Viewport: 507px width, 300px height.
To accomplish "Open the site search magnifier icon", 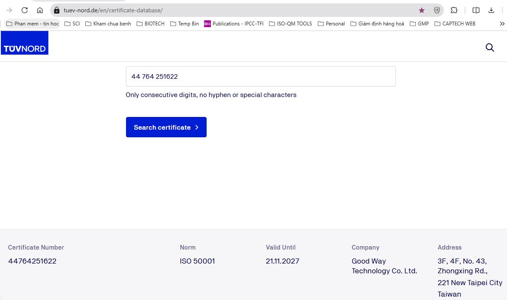I will click(490, 47).
